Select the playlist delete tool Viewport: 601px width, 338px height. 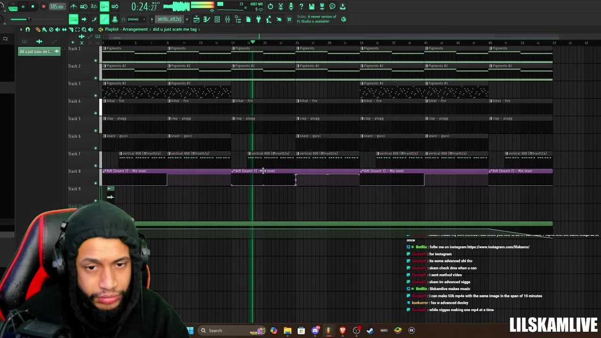pyautogui.click(x=51, y=30)
